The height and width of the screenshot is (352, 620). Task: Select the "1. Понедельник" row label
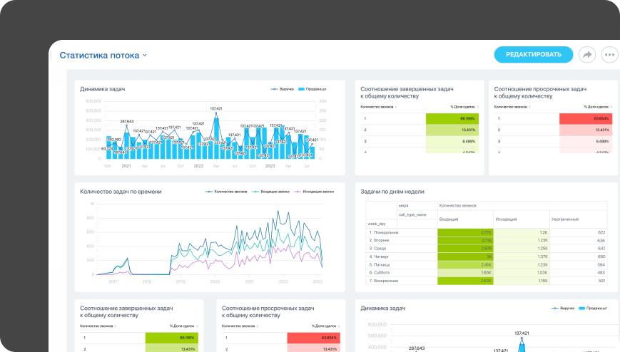(x=384, y=232)
